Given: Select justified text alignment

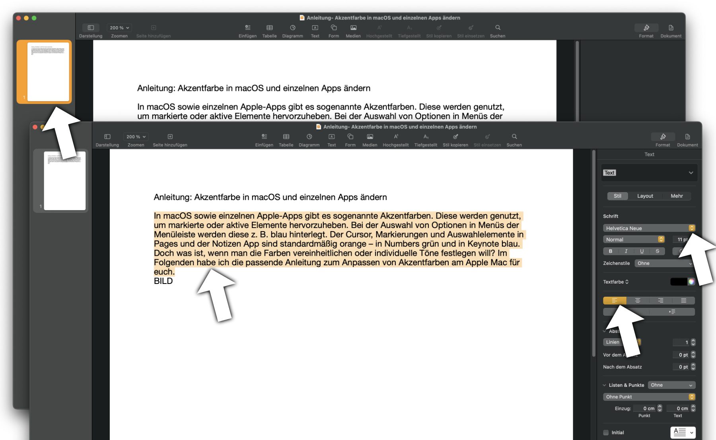Looking at the screenshot, I should [x=684, y=301].
